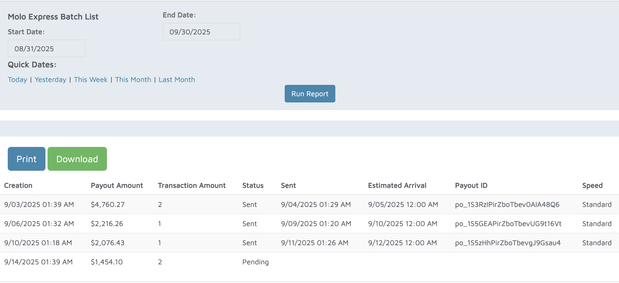
Task: Click the Transaction Amount column header
Action: 192,185
